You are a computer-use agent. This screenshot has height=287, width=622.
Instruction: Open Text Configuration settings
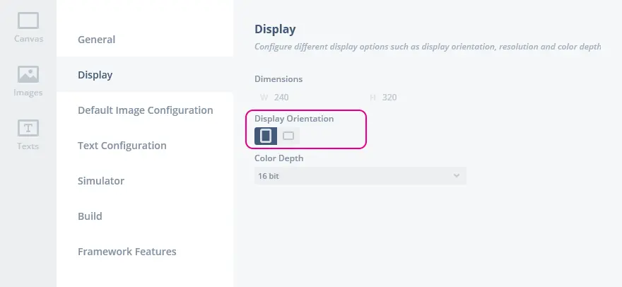coord(122,146)
